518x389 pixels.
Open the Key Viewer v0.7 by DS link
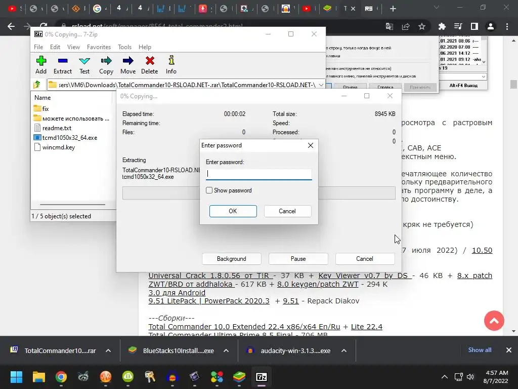pos(365,276)
